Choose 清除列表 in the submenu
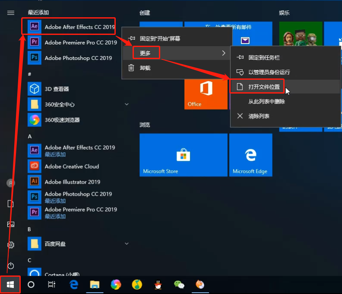The image size is (342, 294). [x=285, y=116]
